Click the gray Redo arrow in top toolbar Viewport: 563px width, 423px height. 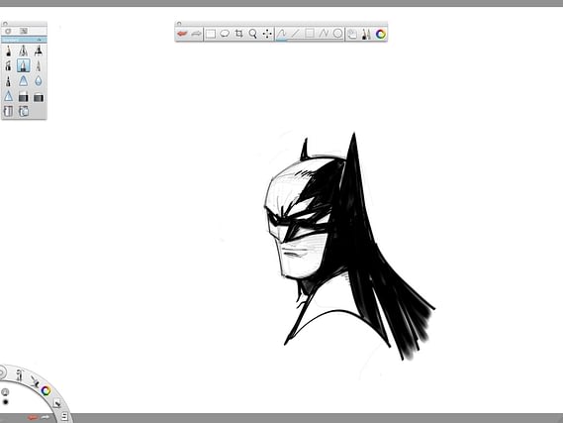coord(196,34)
